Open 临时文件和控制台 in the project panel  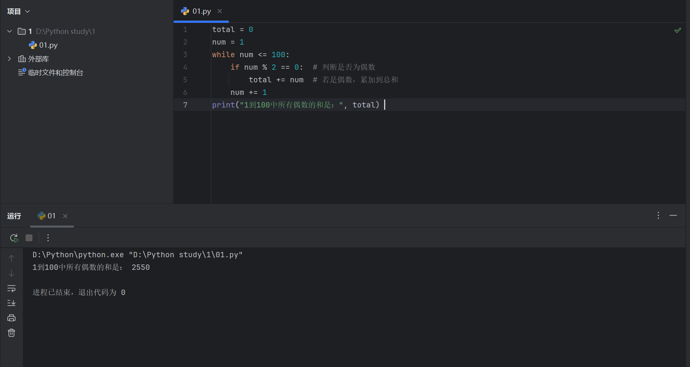[55, 72]
